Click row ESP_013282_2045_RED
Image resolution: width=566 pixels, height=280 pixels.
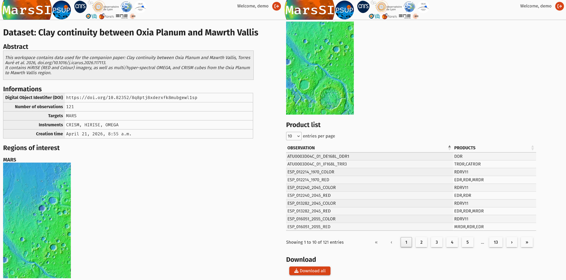411,211
